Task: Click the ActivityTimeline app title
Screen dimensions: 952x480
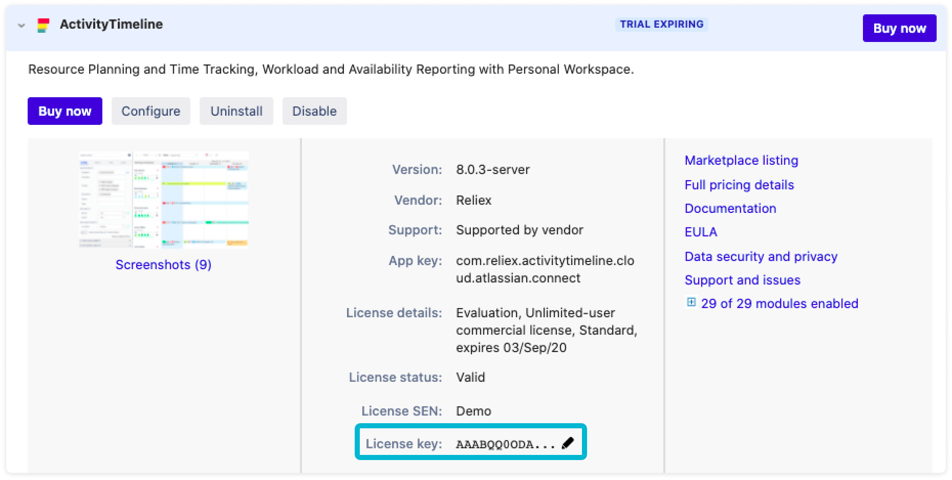Action: coord(111,24)
